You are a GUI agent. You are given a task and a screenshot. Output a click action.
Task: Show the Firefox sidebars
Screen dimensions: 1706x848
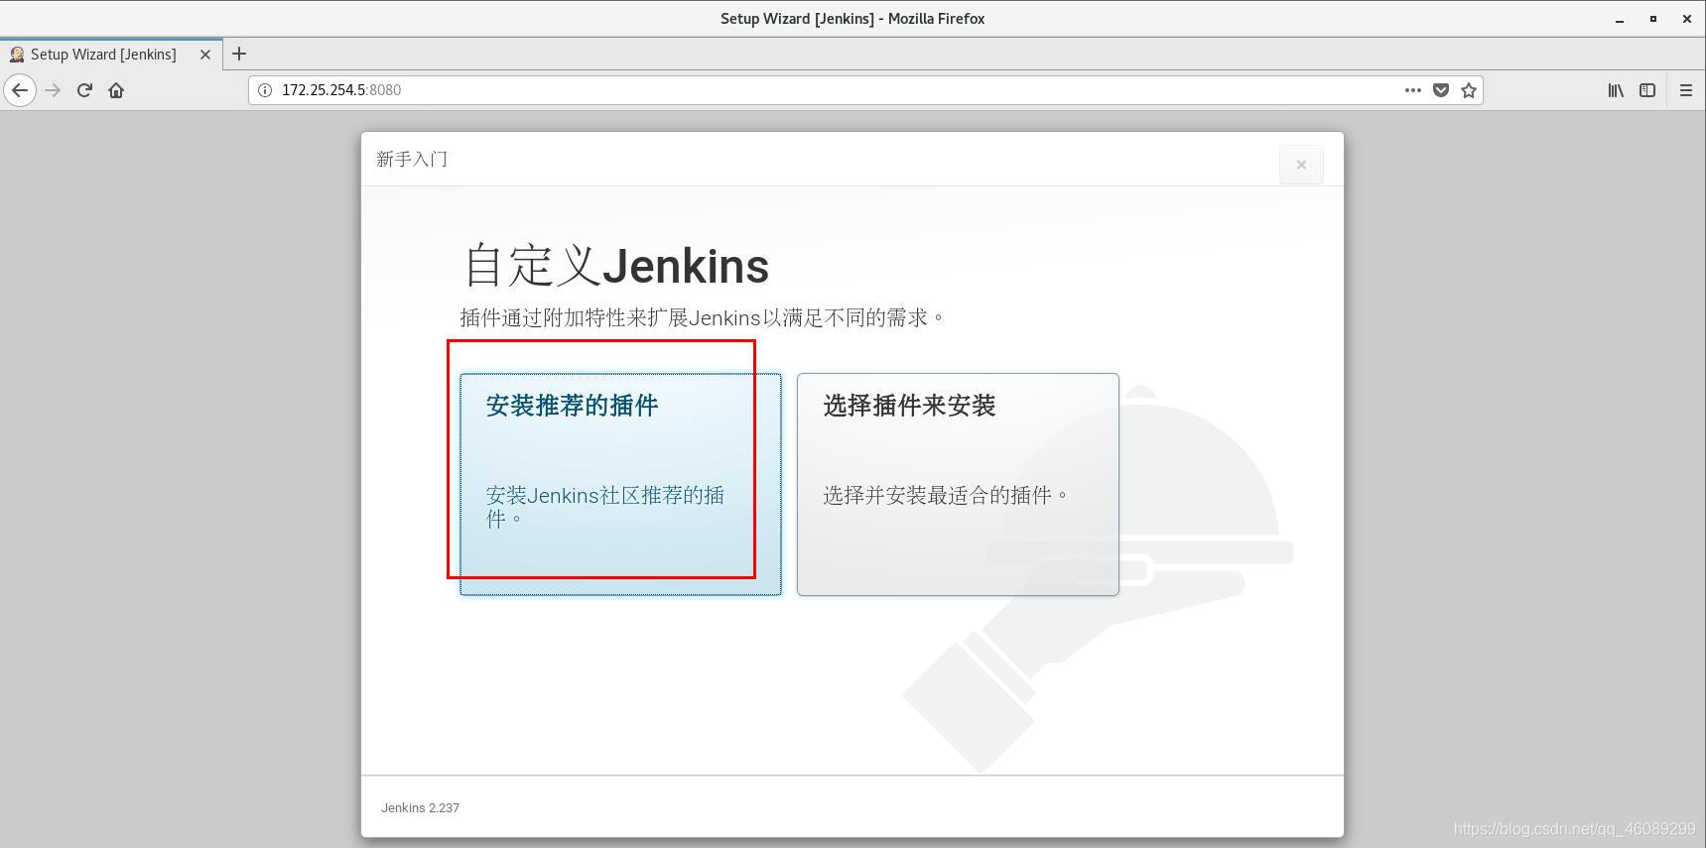(1647, 90)
